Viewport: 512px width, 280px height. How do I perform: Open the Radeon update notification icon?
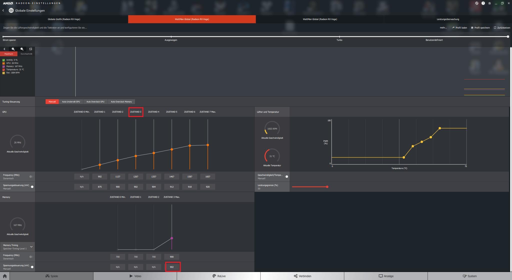(477, 3)
